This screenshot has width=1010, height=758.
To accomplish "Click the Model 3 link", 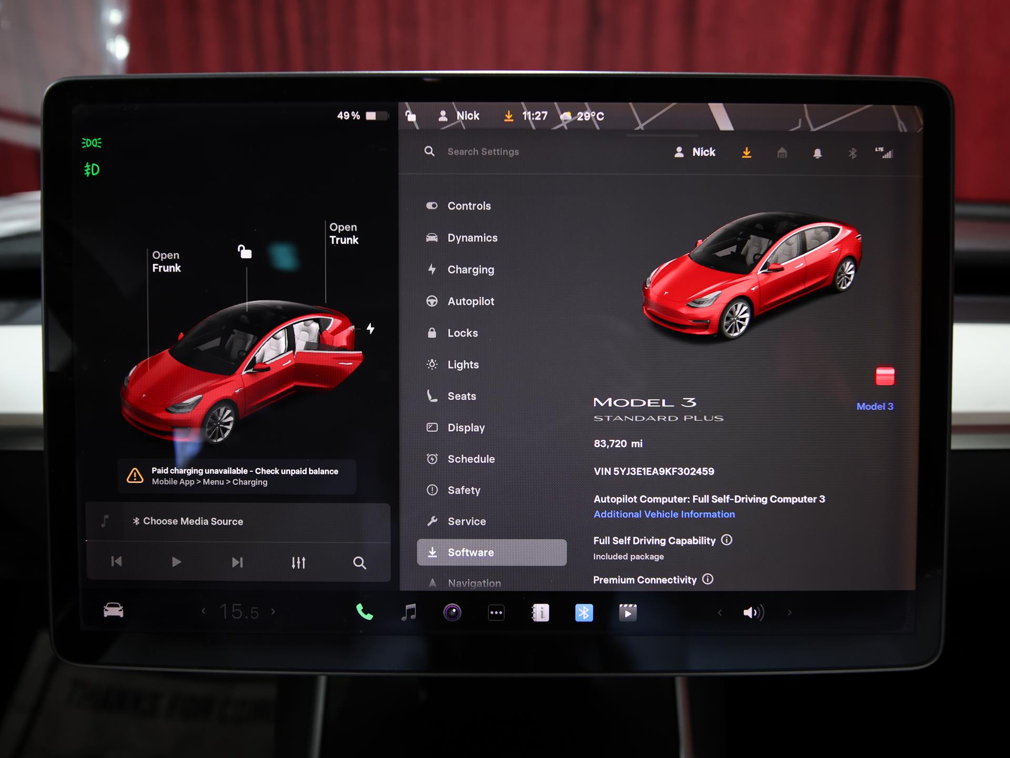I will [x=875, y=406].
